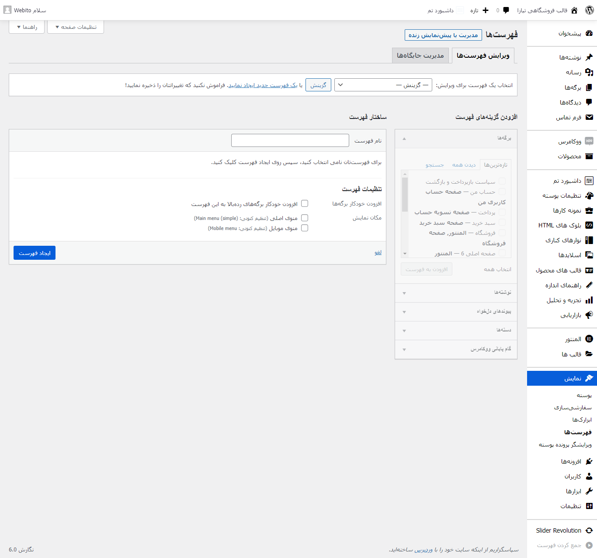Expand the WooCommerce endpoints section
Viewport: 597px width, 558px height.
tap(456, 349)
